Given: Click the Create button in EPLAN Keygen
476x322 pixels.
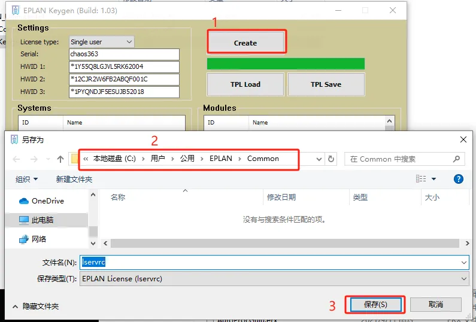Looking at the screenshot, I should pyautogui.click(x=245, y=42).
